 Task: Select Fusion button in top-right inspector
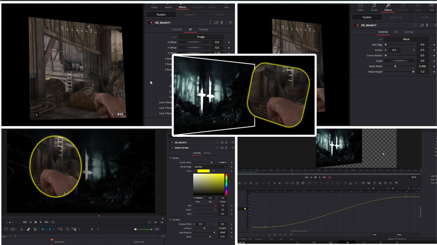(367, 17)
